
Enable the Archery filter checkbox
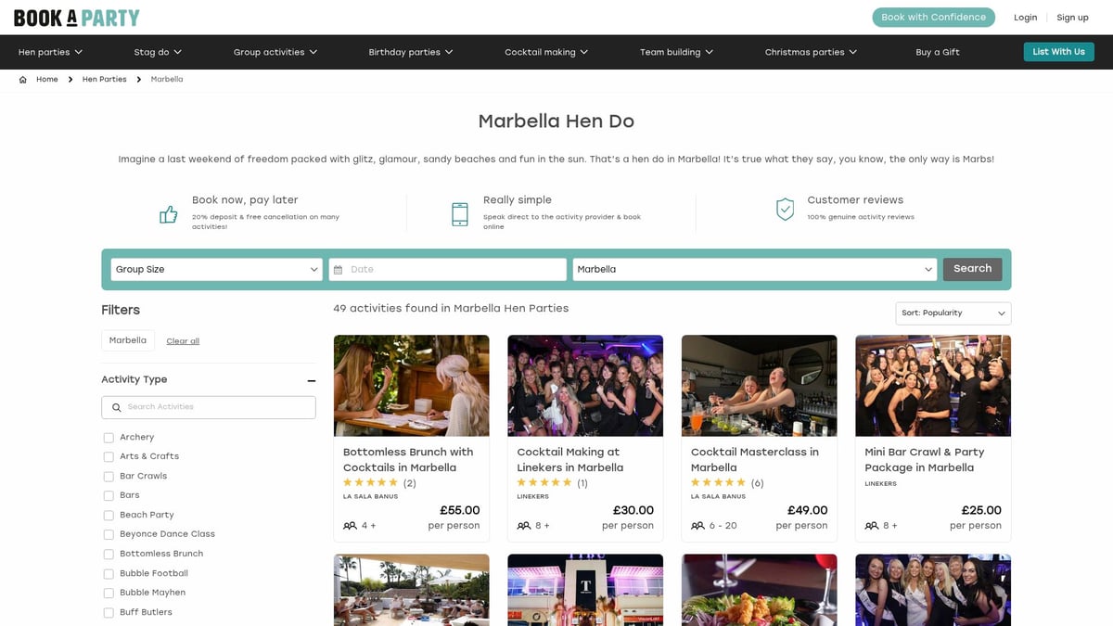[x=109, y=437]
